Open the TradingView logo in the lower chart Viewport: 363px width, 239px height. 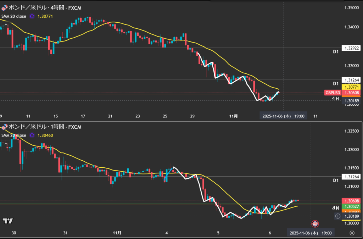tap(8, 221)
